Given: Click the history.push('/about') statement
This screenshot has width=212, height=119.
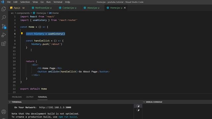Looking at the screenshot, I should (47, 44).
